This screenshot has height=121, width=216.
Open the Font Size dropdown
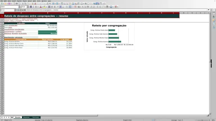[27, 7]
